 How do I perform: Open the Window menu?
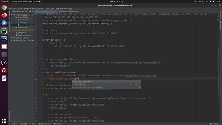point(63,9)
